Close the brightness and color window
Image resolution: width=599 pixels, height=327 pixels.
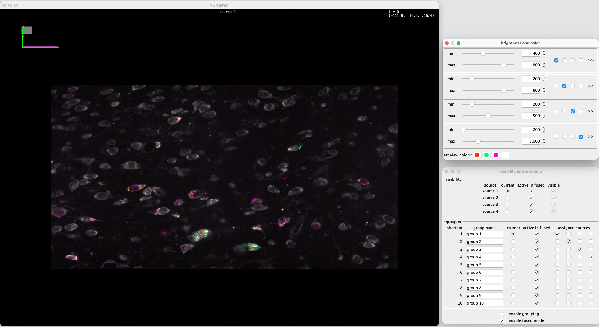click(x=447, y=43)
